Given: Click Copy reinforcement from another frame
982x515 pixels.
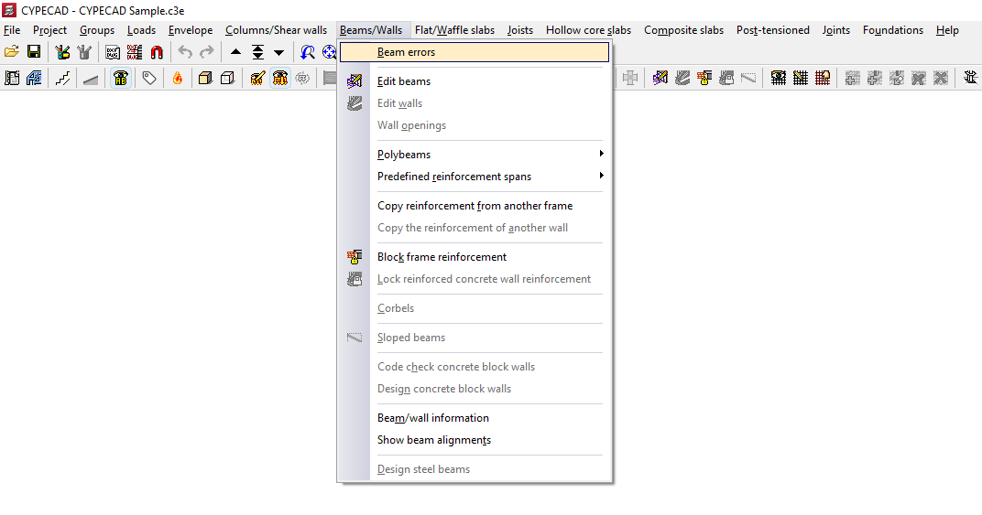Looking at the screenshot, I should [475, 206].
